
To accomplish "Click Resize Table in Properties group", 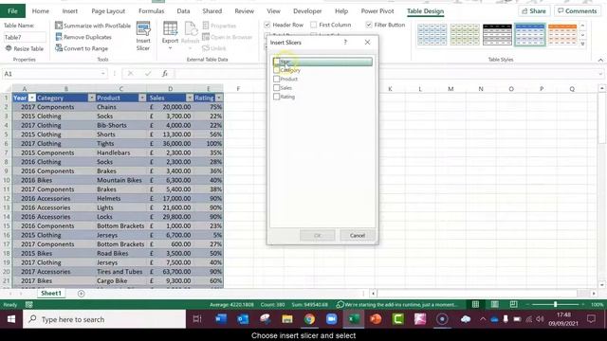I will tap(25, 48).
